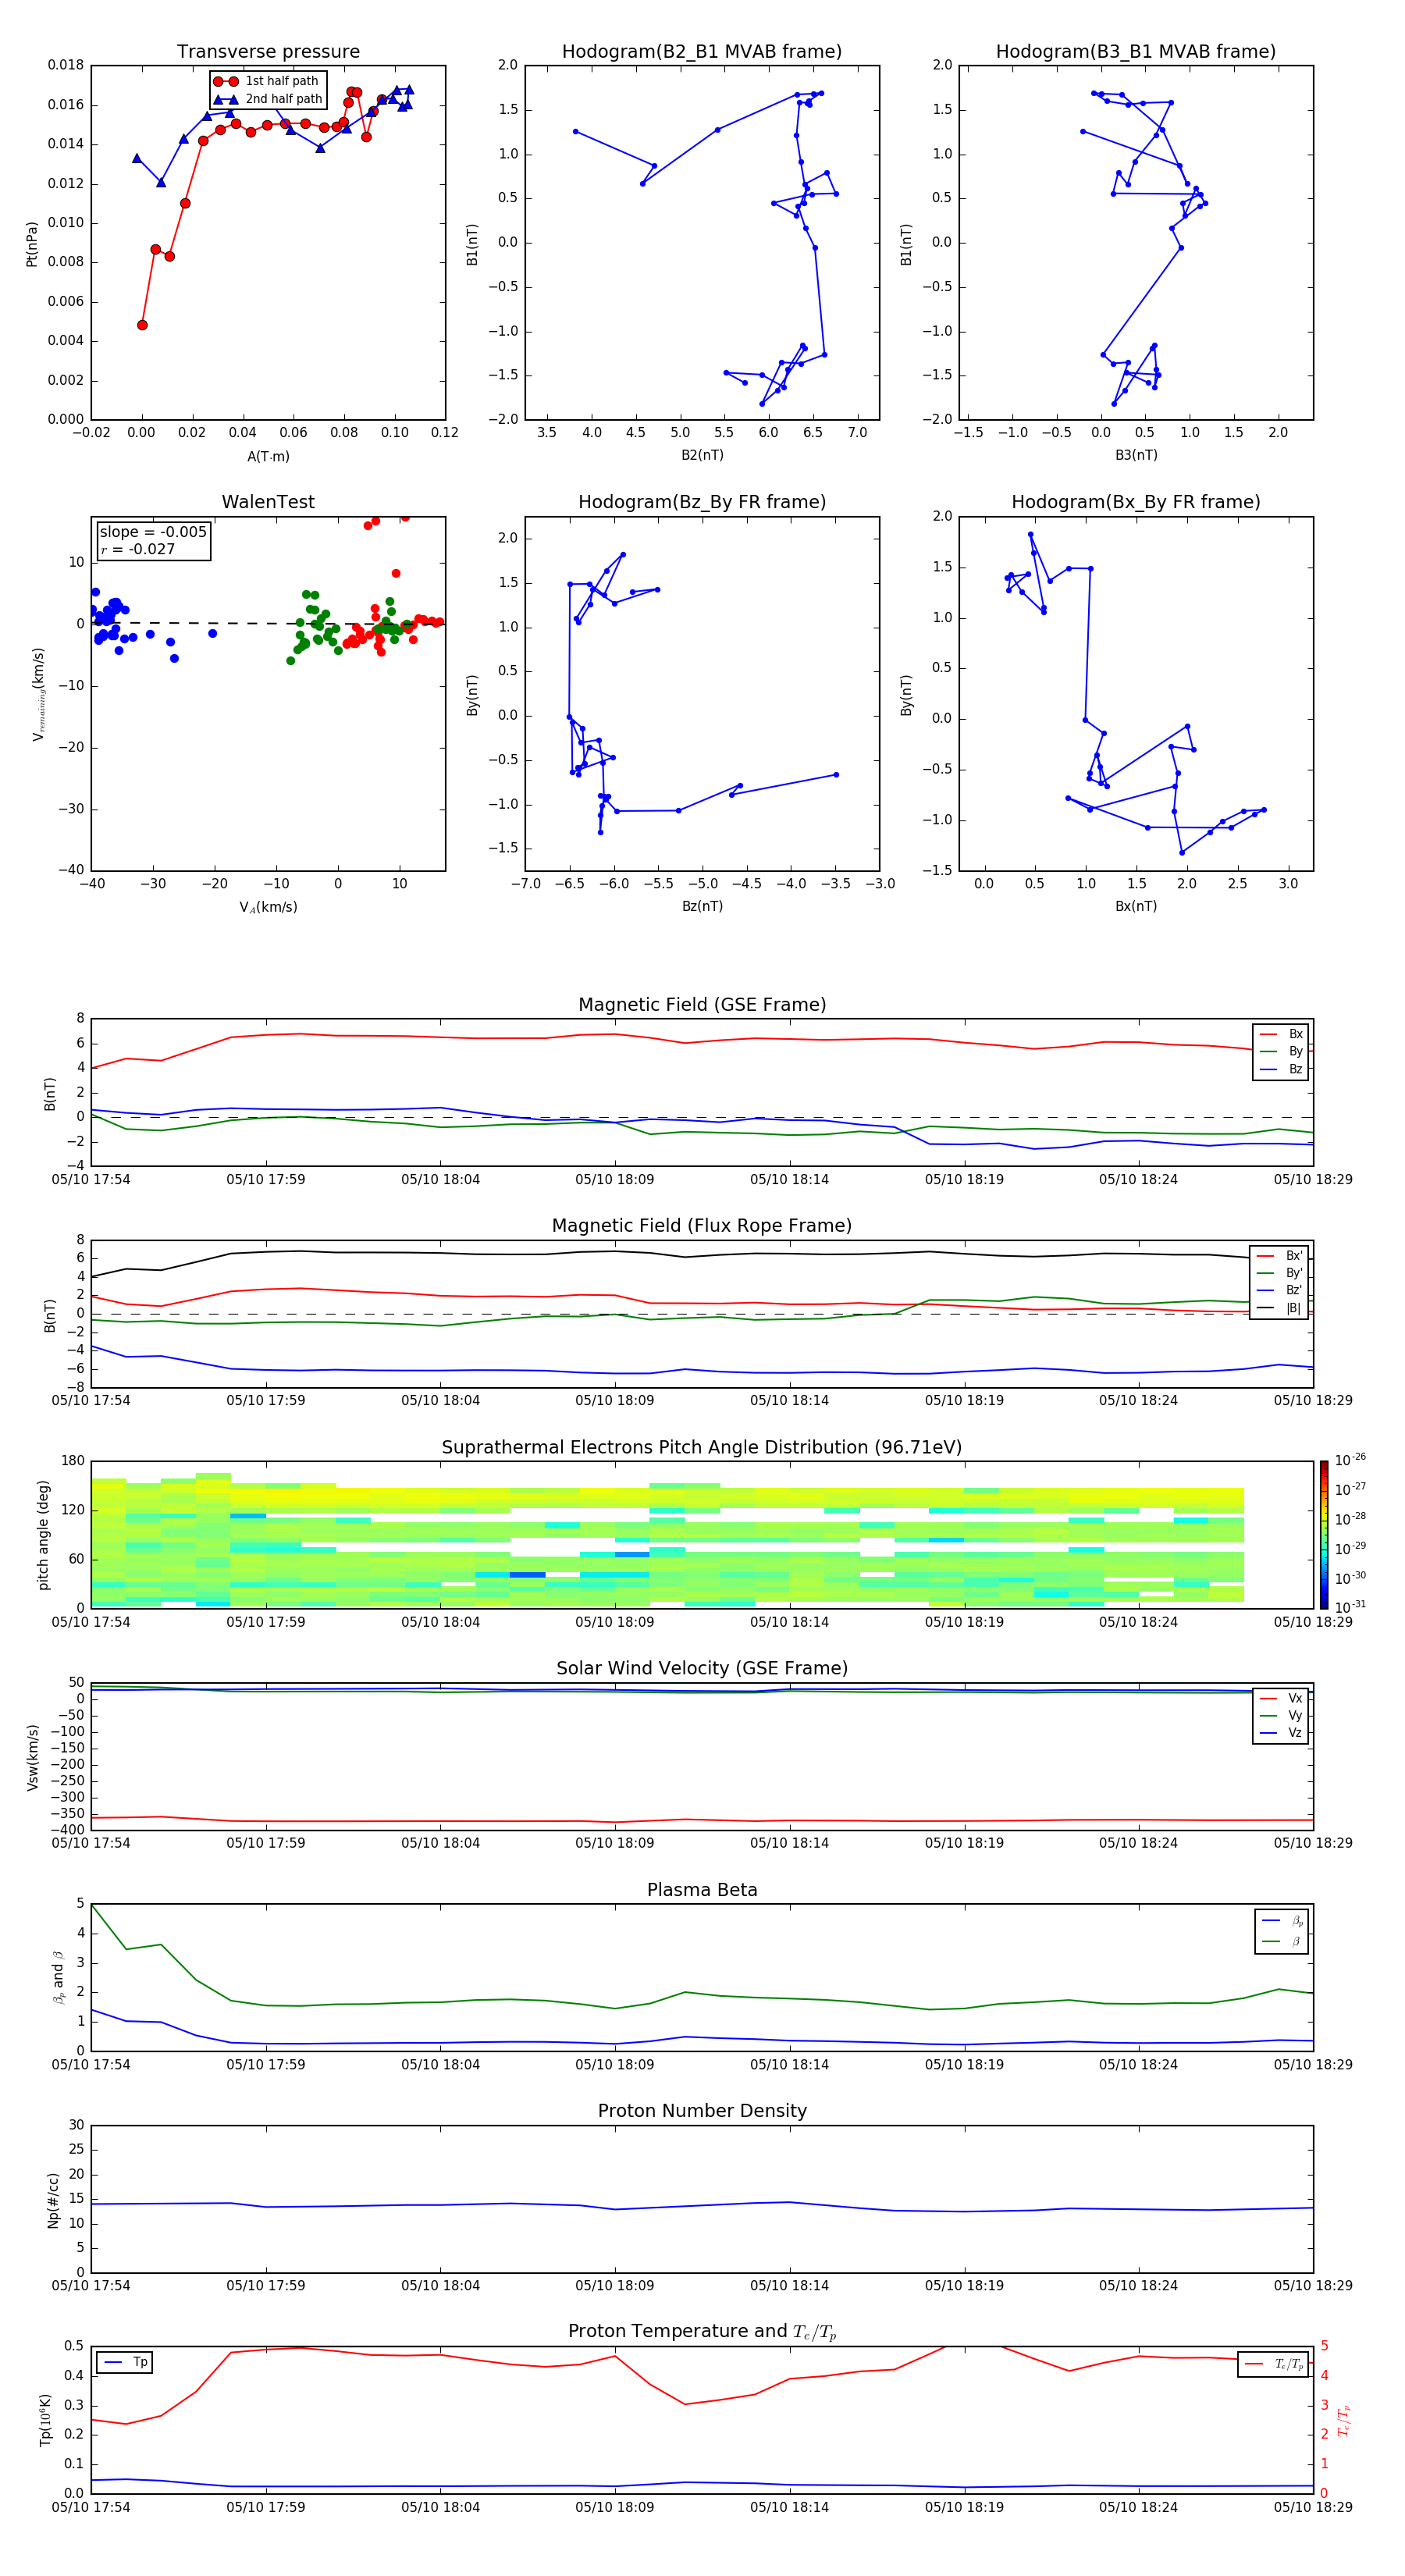This screenshot has height=2576, width=1405.
Task: Click the 'WalenTest' plot title
Action: click(268, 502)
